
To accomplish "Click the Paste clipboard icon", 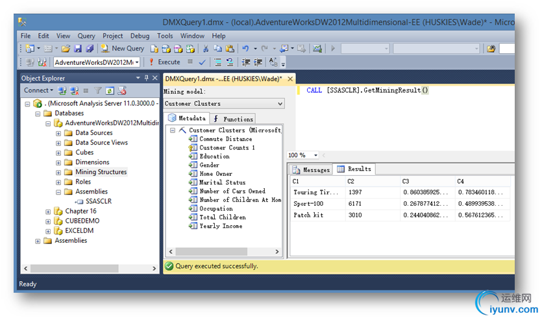I will pyautogui.click(x=230, y=49).
